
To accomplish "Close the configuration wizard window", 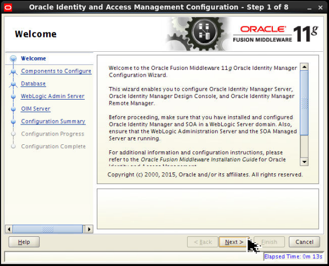I will pyautogui.click(x=320, y=8).
